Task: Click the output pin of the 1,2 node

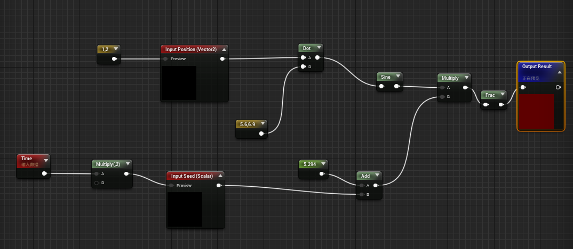Action: (114, 59)
